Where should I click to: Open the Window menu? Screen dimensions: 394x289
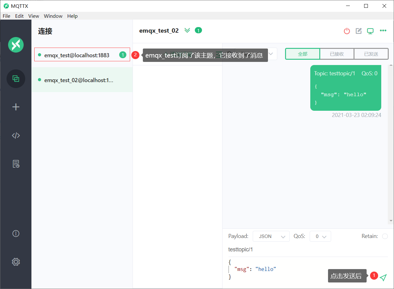coord(53,16)
